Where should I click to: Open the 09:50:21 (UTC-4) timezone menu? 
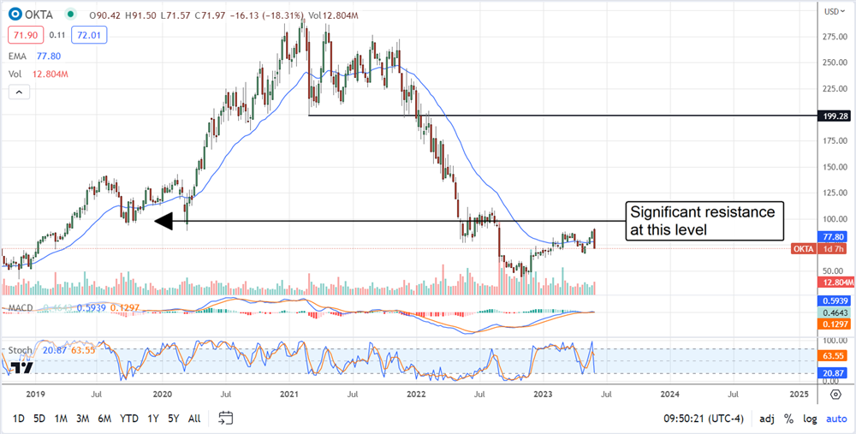(x=702, y=419)
